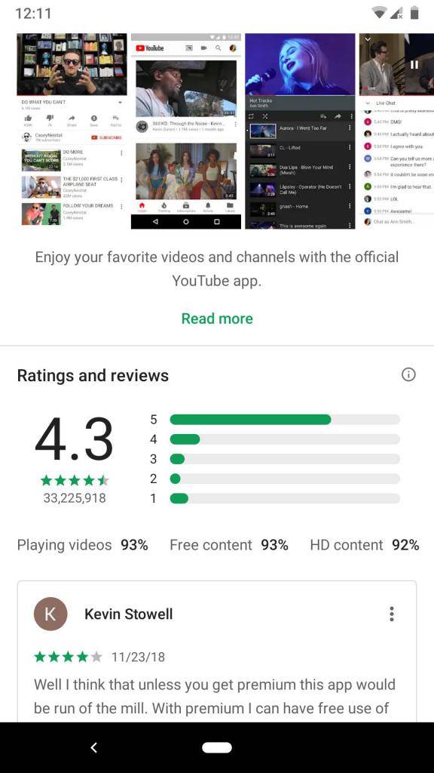The height and width of the screenshot is (773, 434).
Task: Select the 5-star rating bar
Action: coord(285,420)
